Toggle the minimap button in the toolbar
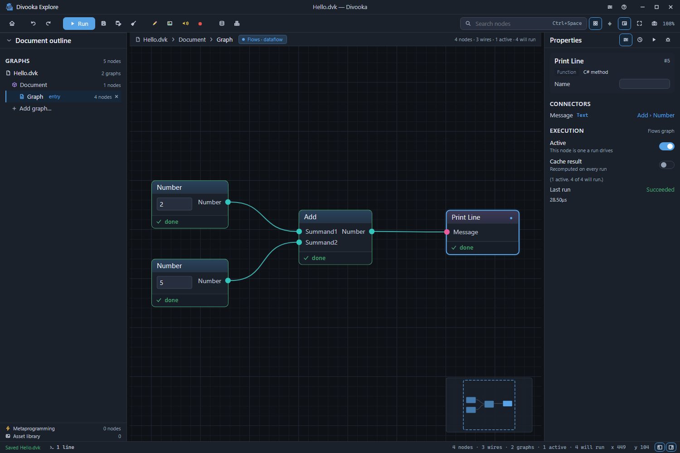 [x=624, y=24]
